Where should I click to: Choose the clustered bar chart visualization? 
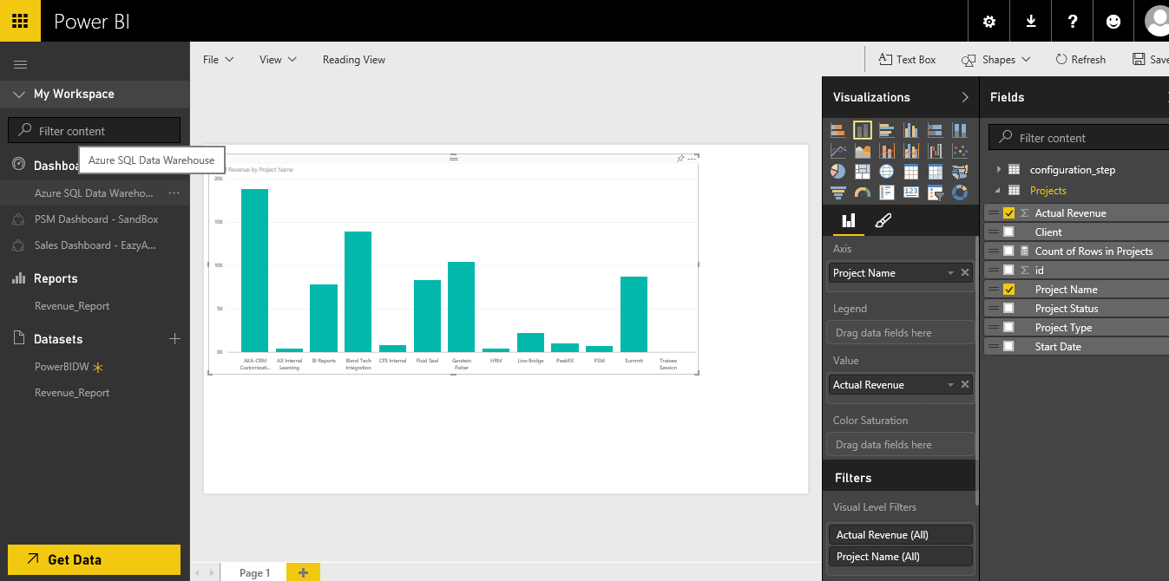pyautogui.click(x=886, y=130)
